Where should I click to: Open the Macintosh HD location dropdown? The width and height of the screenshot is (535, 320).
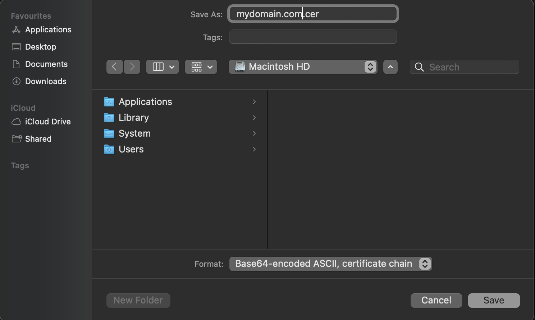302,67
